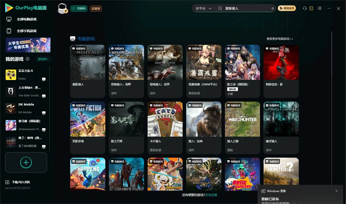Image resolution: width=346 pixels, height=204 pixels.
Task: Select 全部电脑游戏 in the sidebar
Action: click(27, 19)
